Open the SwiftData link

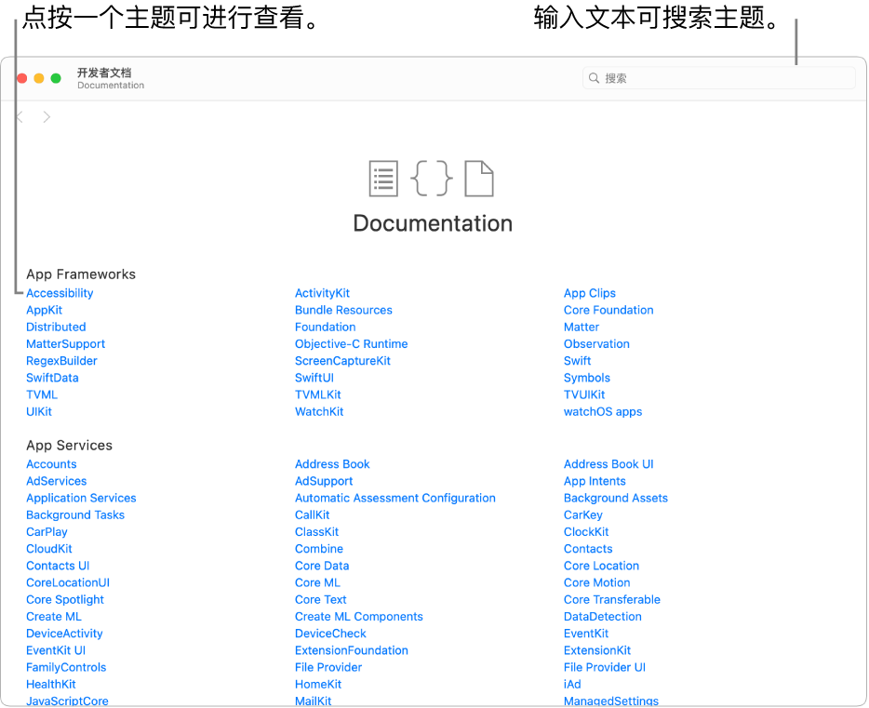(52, 378)
